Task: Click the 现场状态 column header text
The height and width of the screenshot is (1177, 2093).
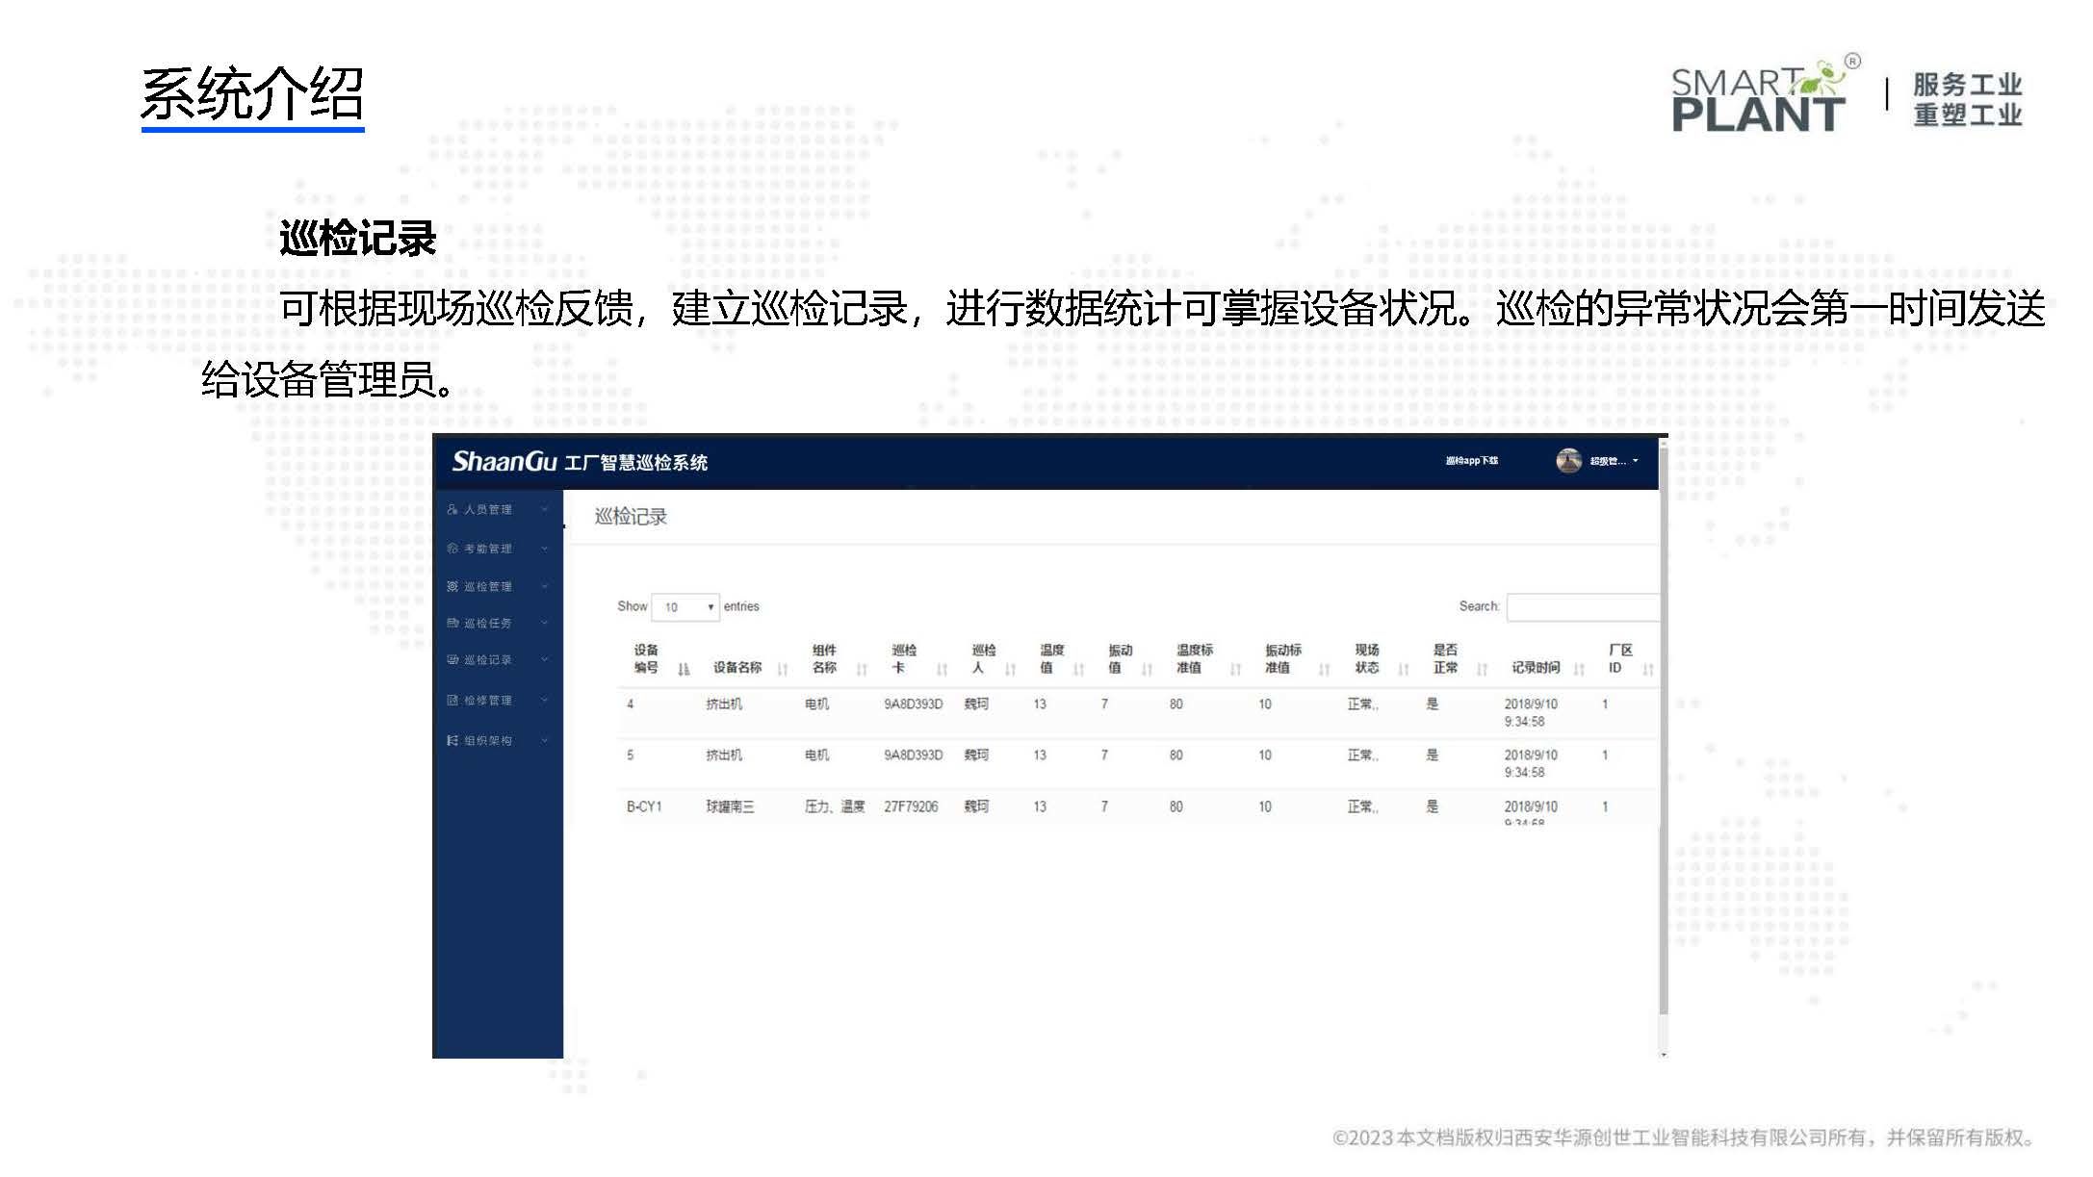Action: coord(1367,659)
